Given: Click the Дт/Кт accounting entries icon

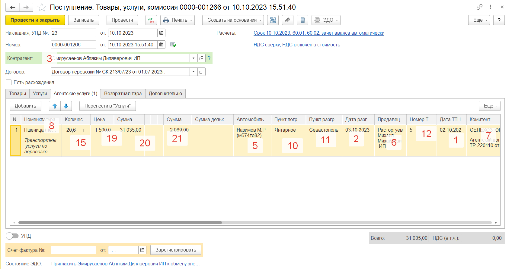Looking at the screenshot, I should click(x=151, y=20).
